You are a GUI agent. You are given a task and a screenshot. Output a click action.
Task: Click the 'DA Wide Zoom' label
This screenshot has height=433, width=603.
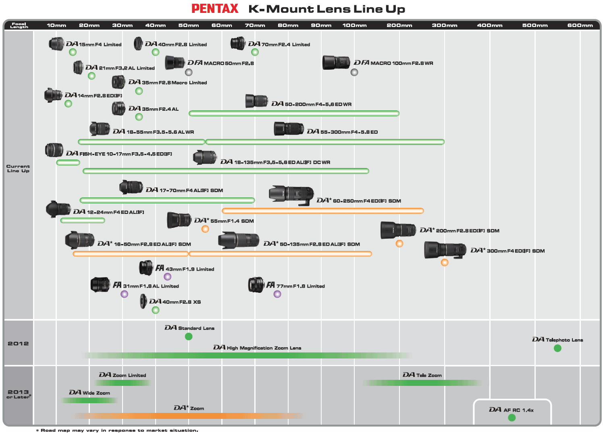click(89, 392)
